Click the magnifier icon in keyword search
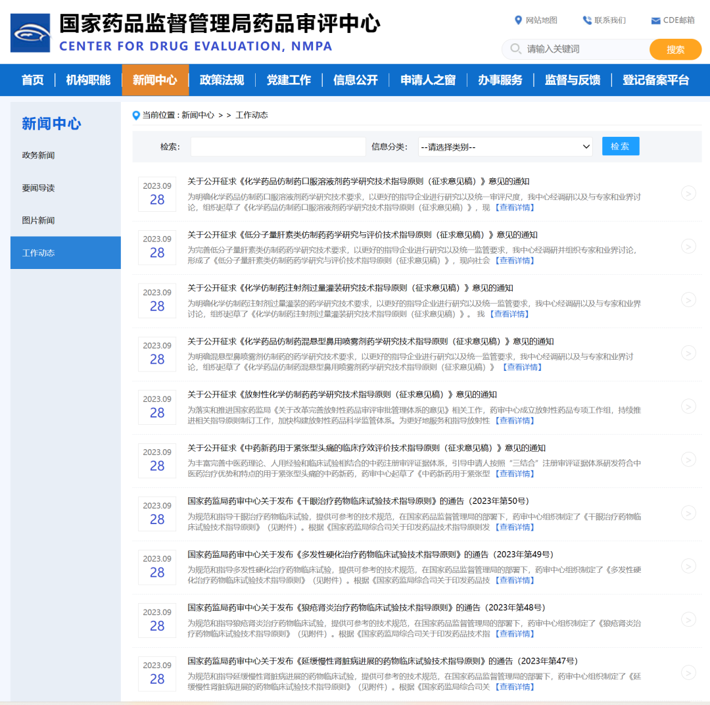This screenshot has width=710, height=705. [515, 49]
